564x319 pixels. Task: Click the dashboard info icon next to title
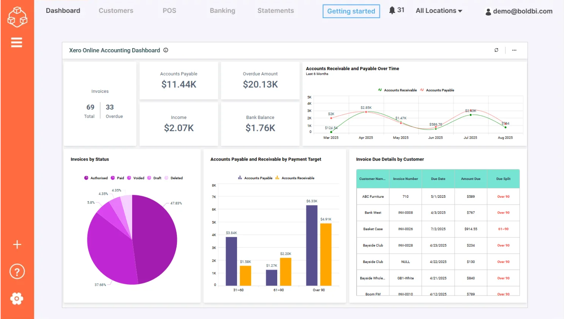[166, 50]
